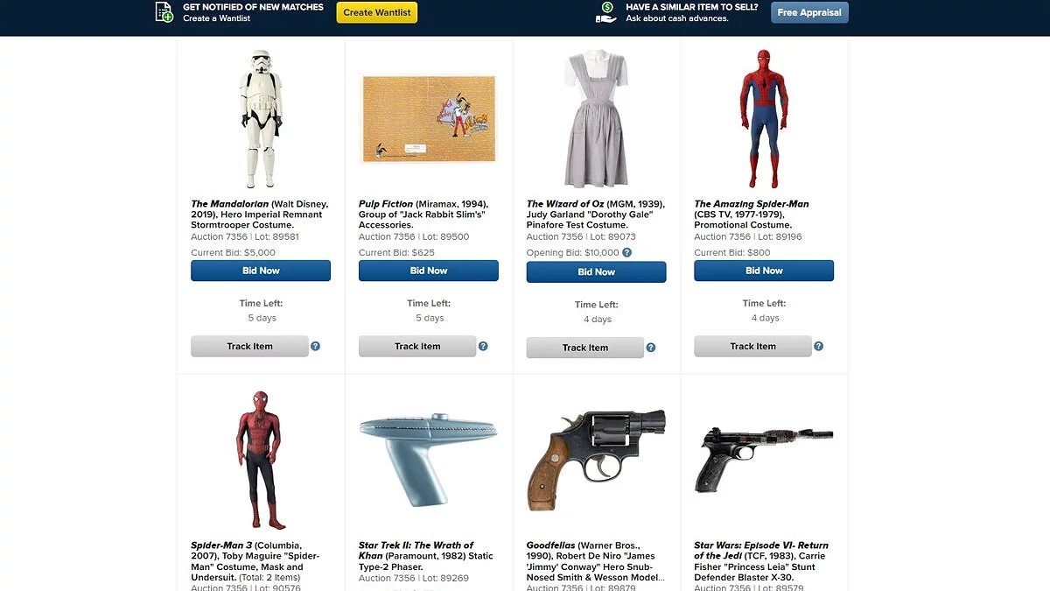The image size is (1050, 591).
Task: View the Goodfellas revolver thumbnail
Action: tap(597, 460)
